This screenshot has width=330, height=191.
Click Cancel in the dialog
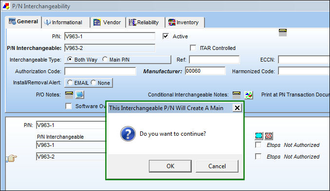217,166
